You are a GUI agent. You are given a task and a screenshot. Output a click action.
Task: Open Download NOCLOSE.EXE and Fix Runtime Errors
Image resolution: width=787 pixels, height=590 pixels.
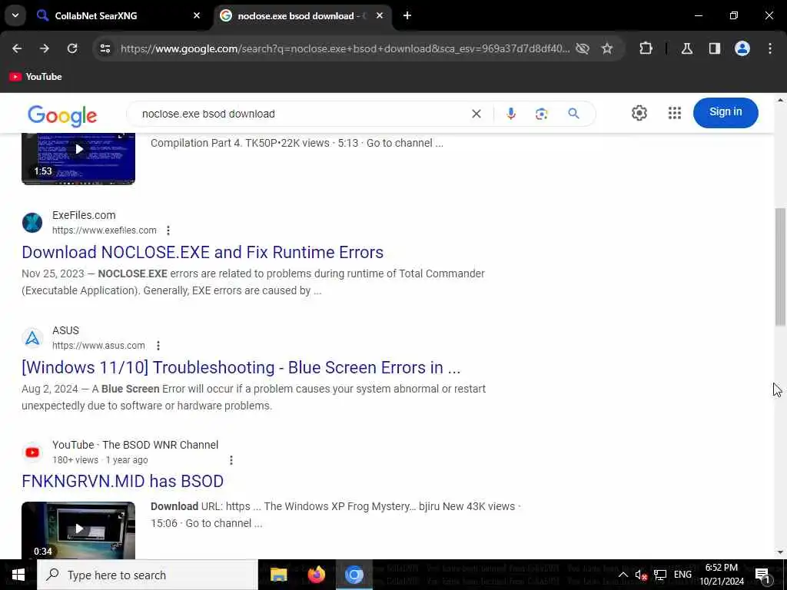(202, 252)
